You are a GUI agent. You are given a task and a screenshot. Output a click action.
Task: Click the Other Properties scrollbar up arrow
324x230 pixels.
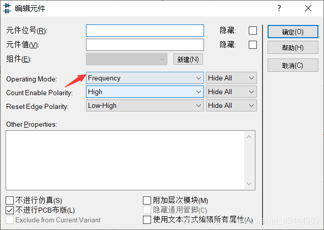[249, 137]
